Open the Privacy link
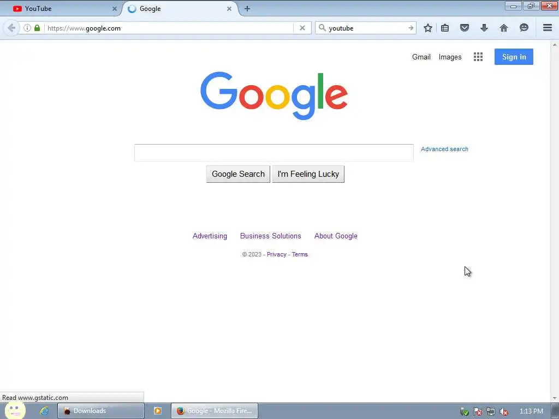559x419 pixels. click(276, 254)
